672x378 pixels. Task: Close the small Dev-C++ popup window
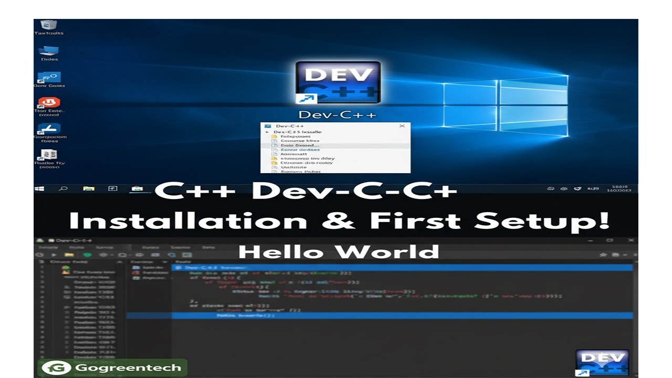tap(402, 126)
